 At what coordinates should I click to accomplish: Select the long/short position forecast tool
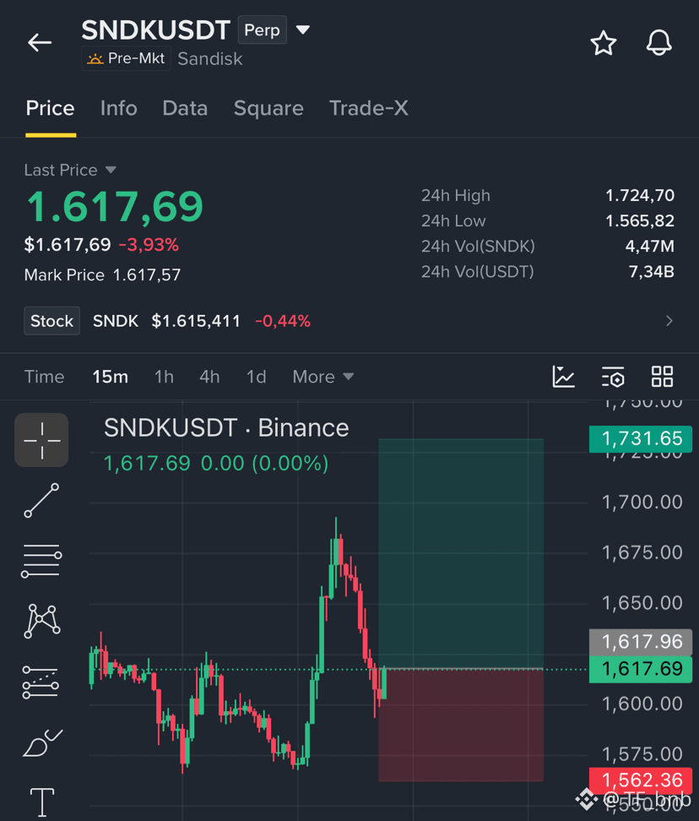coord(41,682)
